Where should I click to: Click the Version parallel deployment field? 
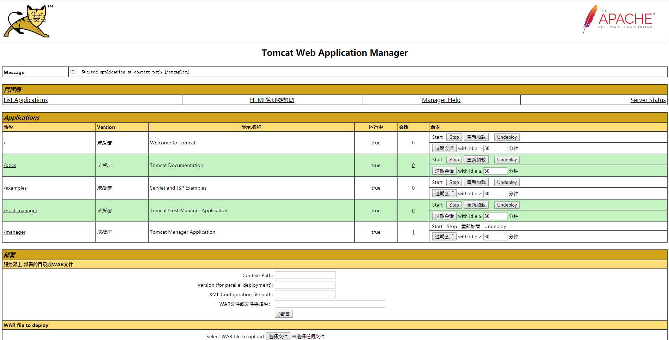coord(305,285)
